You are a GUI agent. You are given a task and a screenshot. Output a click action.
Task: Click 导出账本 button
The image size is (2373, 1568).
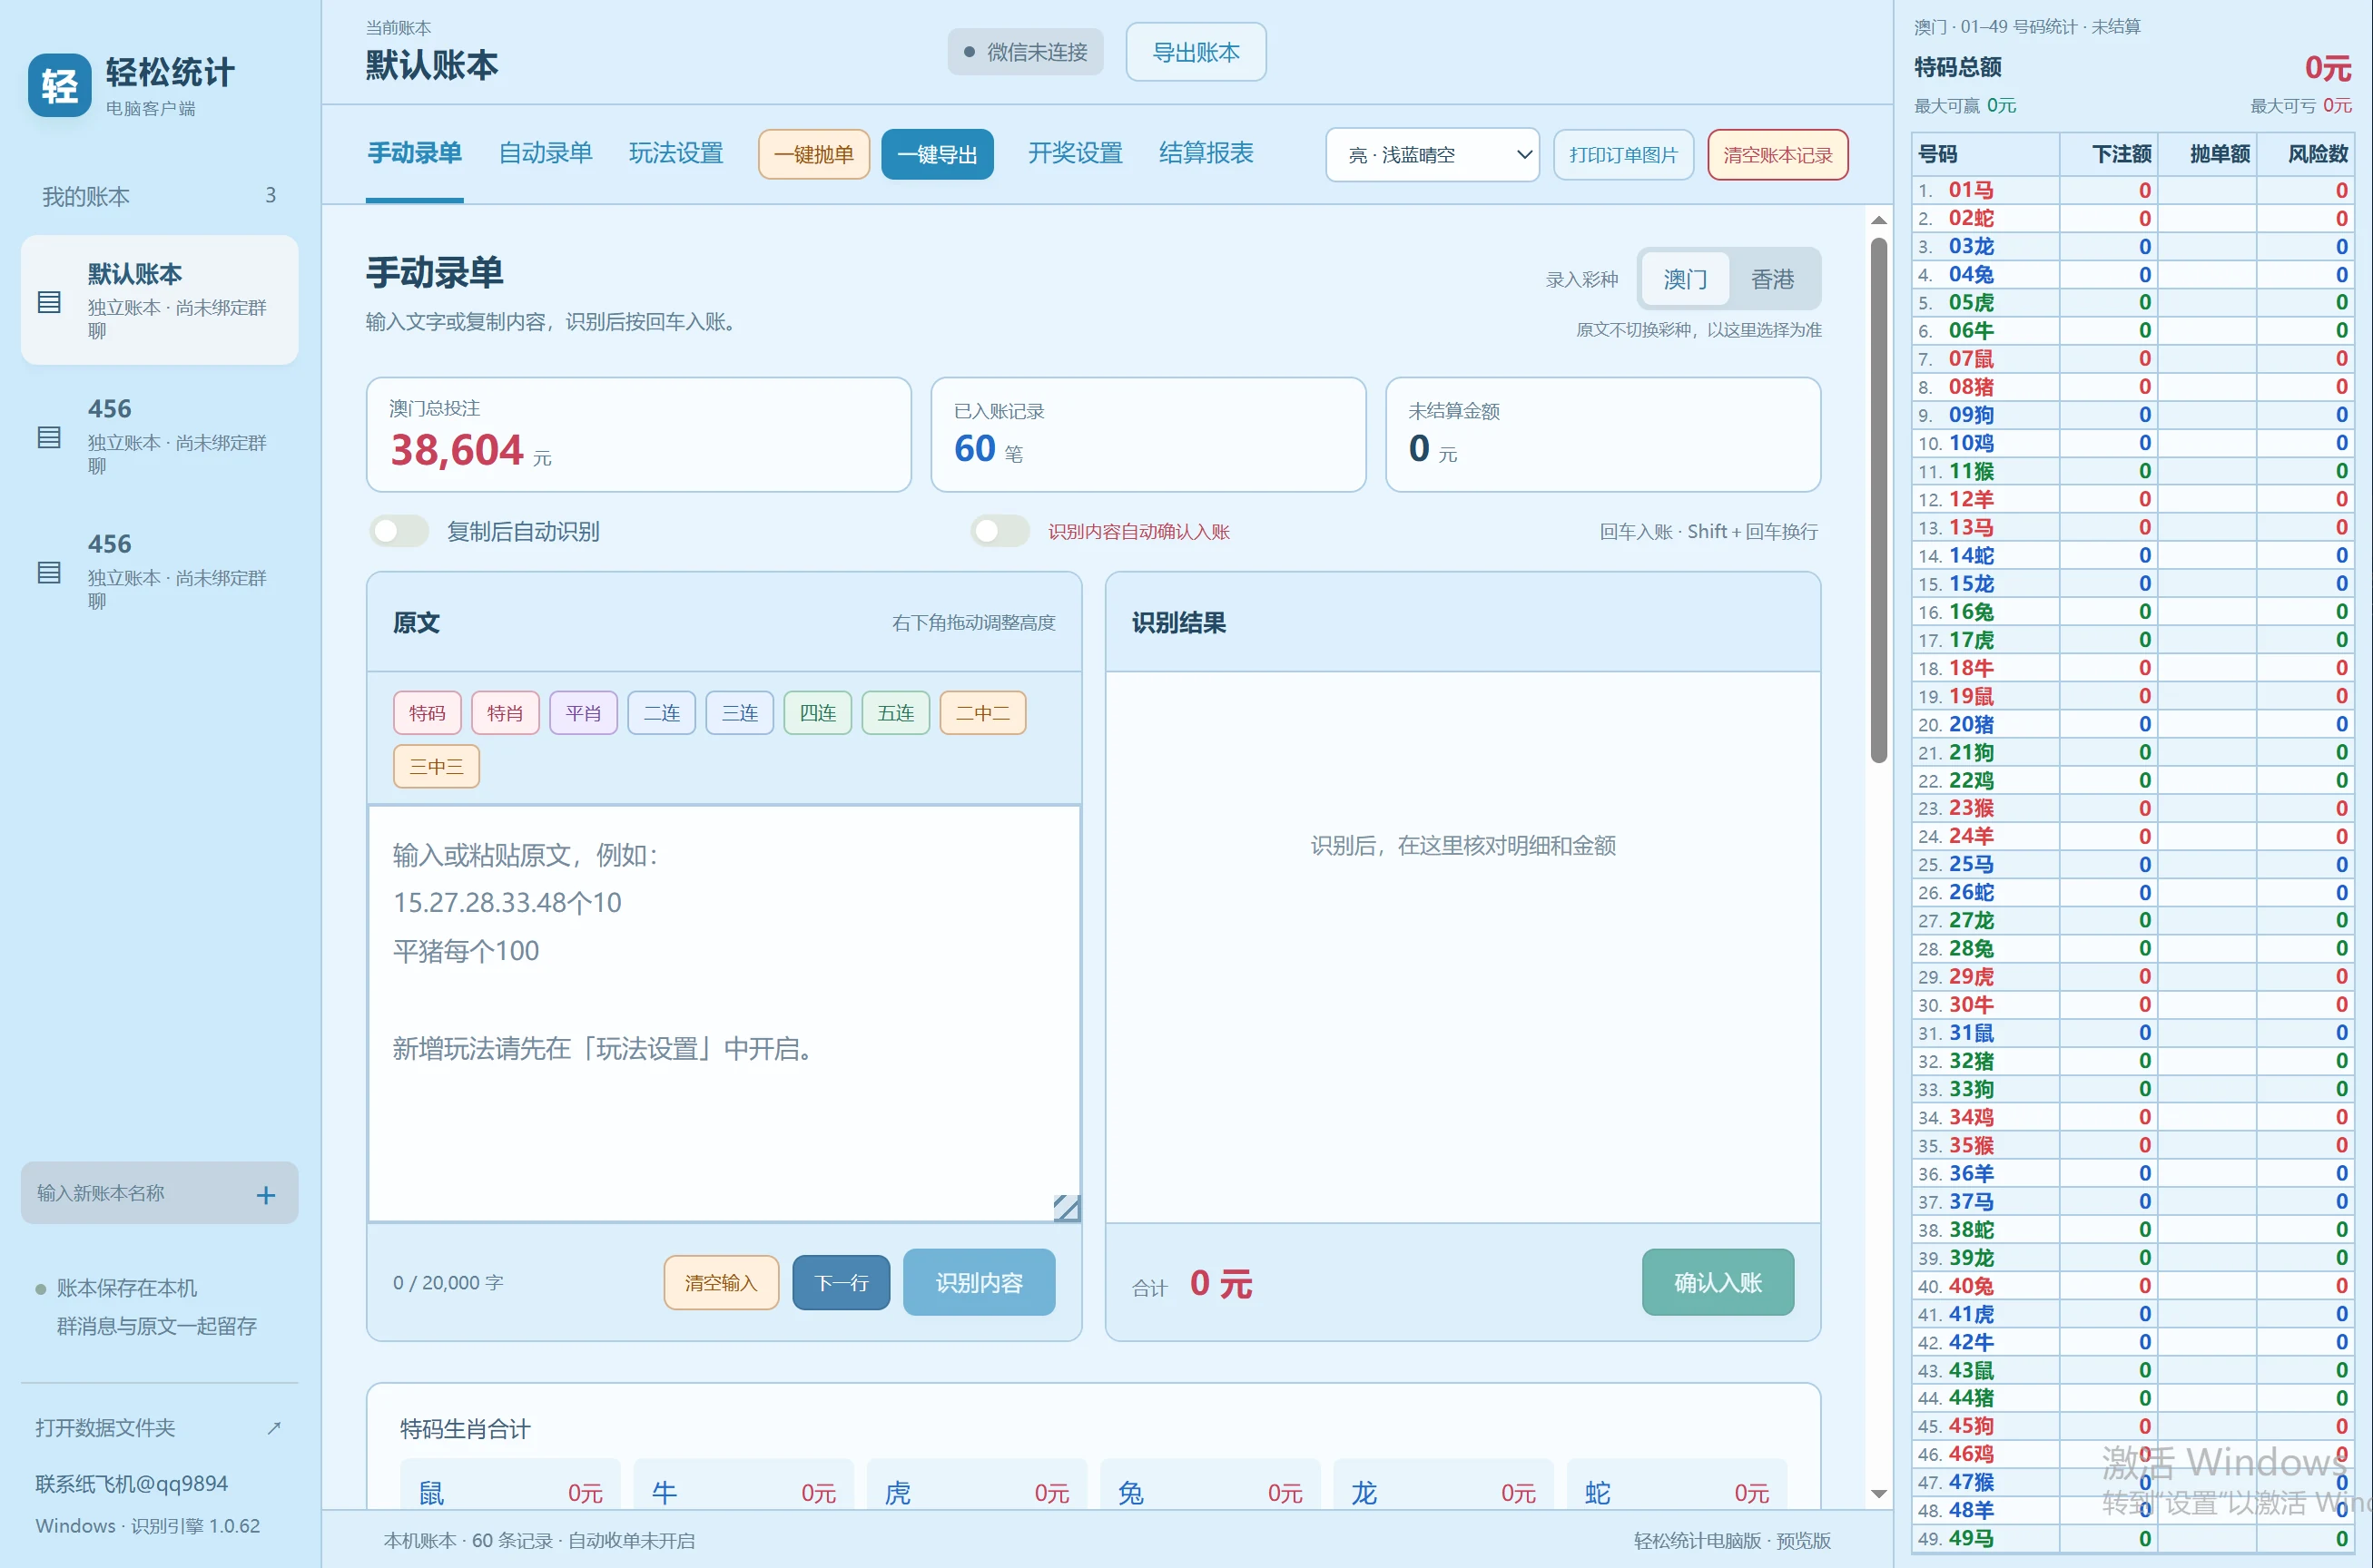(x=1196, y=52)
